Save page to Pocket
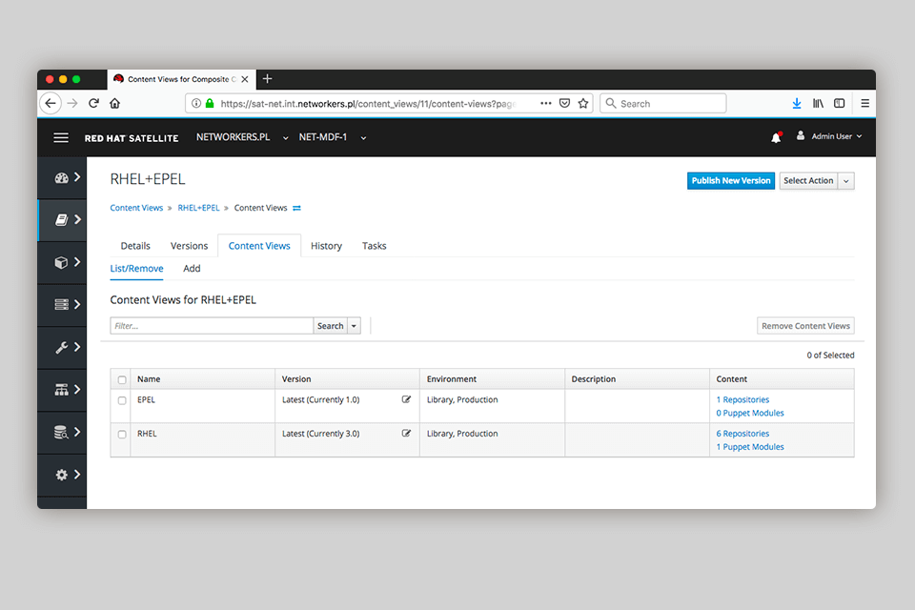This screenshot has height=610, width=915. coord(564,103)
